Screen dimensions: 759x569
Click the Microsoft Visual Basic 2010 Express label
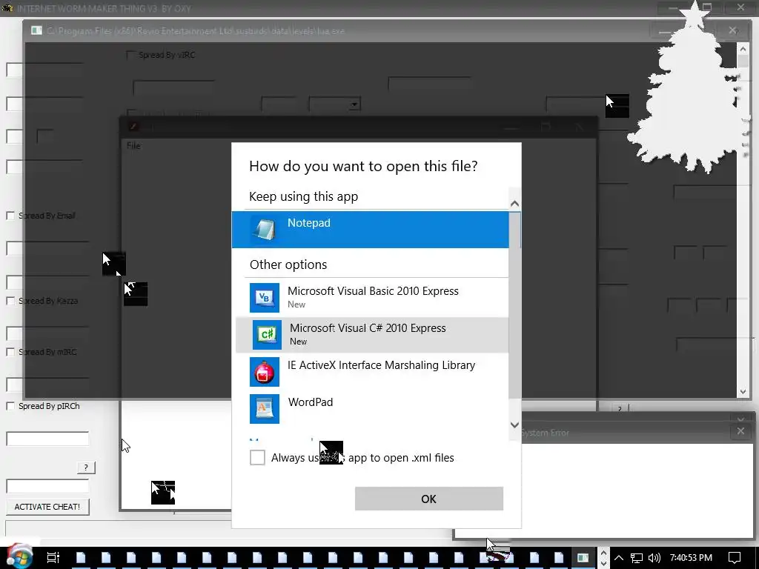[x=373, y=290]
